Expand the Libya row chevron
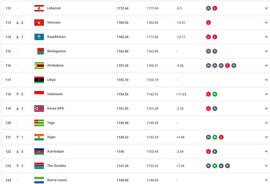Screen dimensions: 270x184 point(266,80)
